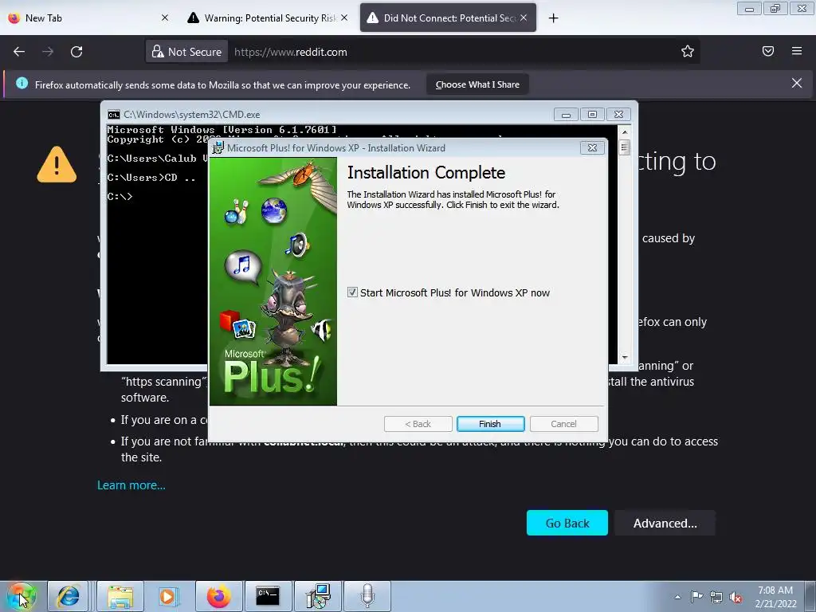816x612 pixels.
Task: Show hidden system tray icons
Action: [677, 597]
